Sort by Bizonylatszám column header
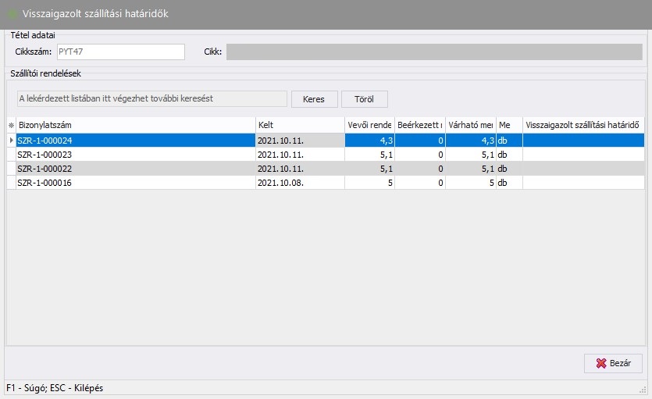The height and width of the screenshot is (399, 652). point(135,125)
